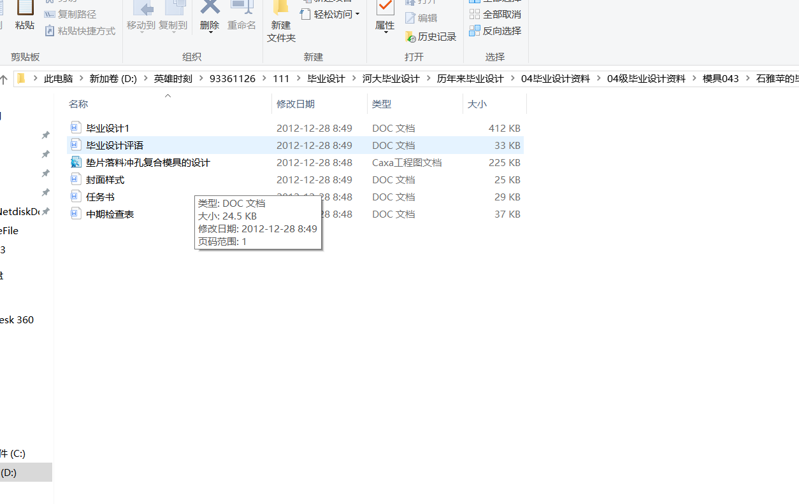Screen dimensions: 799x504
Task: Click the 粘贴 paste clipboard icon
Action: (x=25, y=8)
